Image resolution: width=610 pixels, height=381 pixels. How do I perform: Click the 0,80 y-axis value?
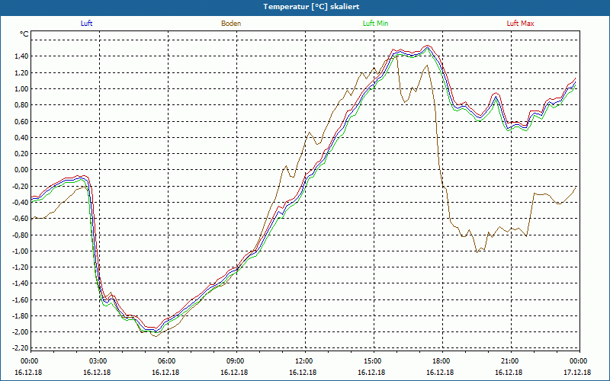[21, 105]
